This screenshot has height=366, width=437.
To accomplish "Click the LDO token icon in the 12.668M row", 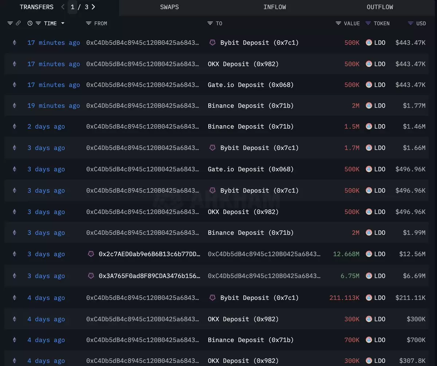I will [x=369, y=254].
